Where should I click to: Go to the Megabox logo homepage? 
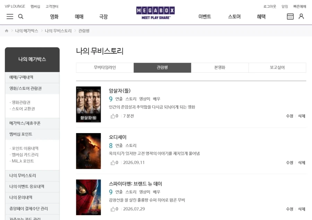[x=155, y=13]
